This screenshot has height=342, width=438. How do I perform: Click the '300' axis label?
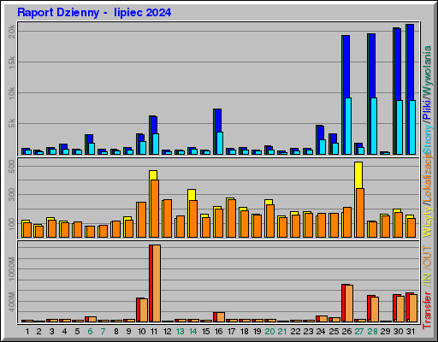12,194
